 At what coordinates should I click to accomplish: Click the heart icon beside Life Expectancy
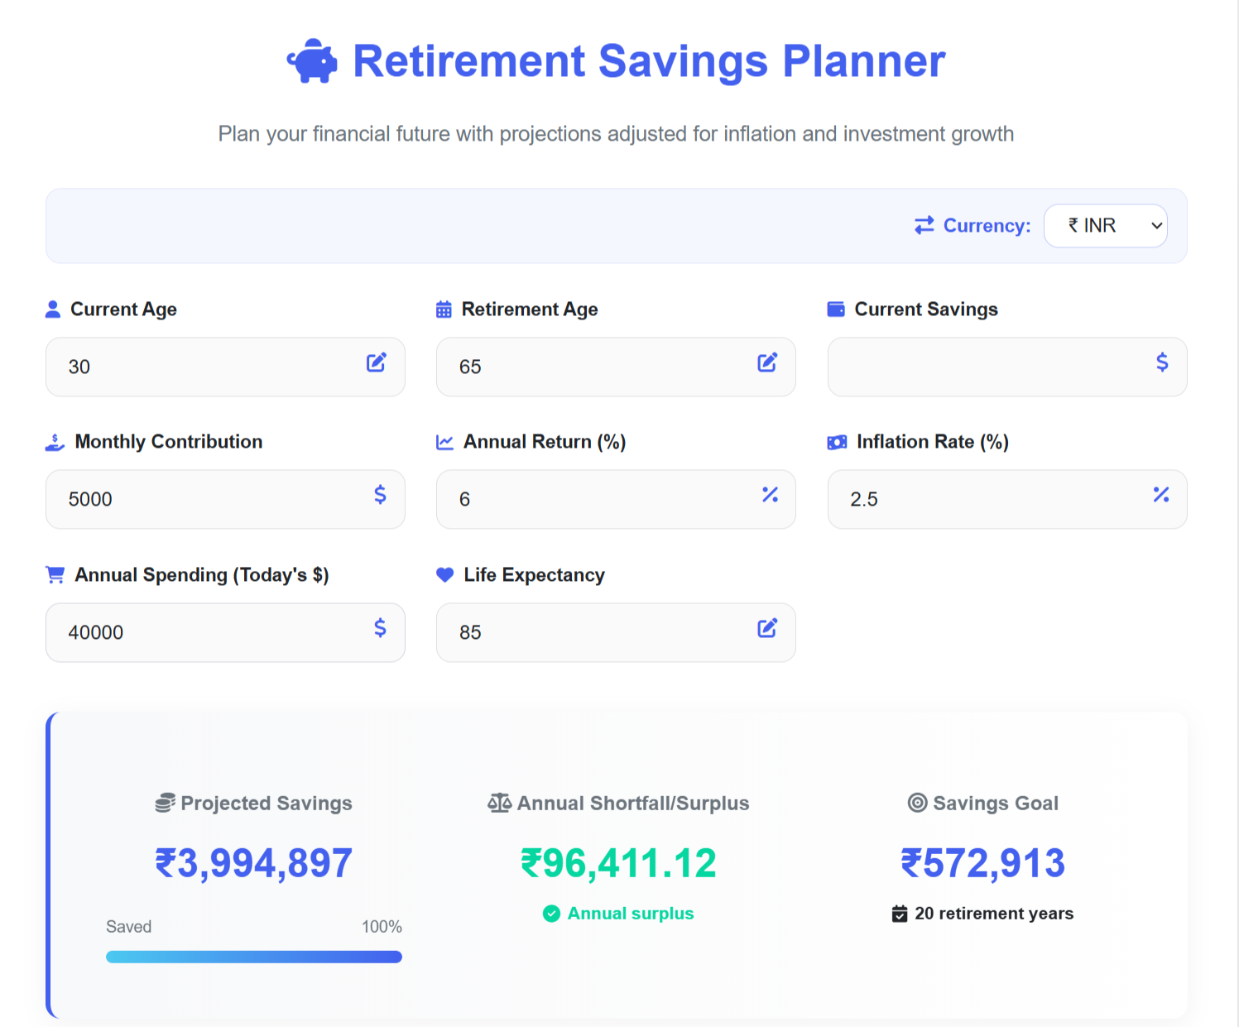coord(444,574)
